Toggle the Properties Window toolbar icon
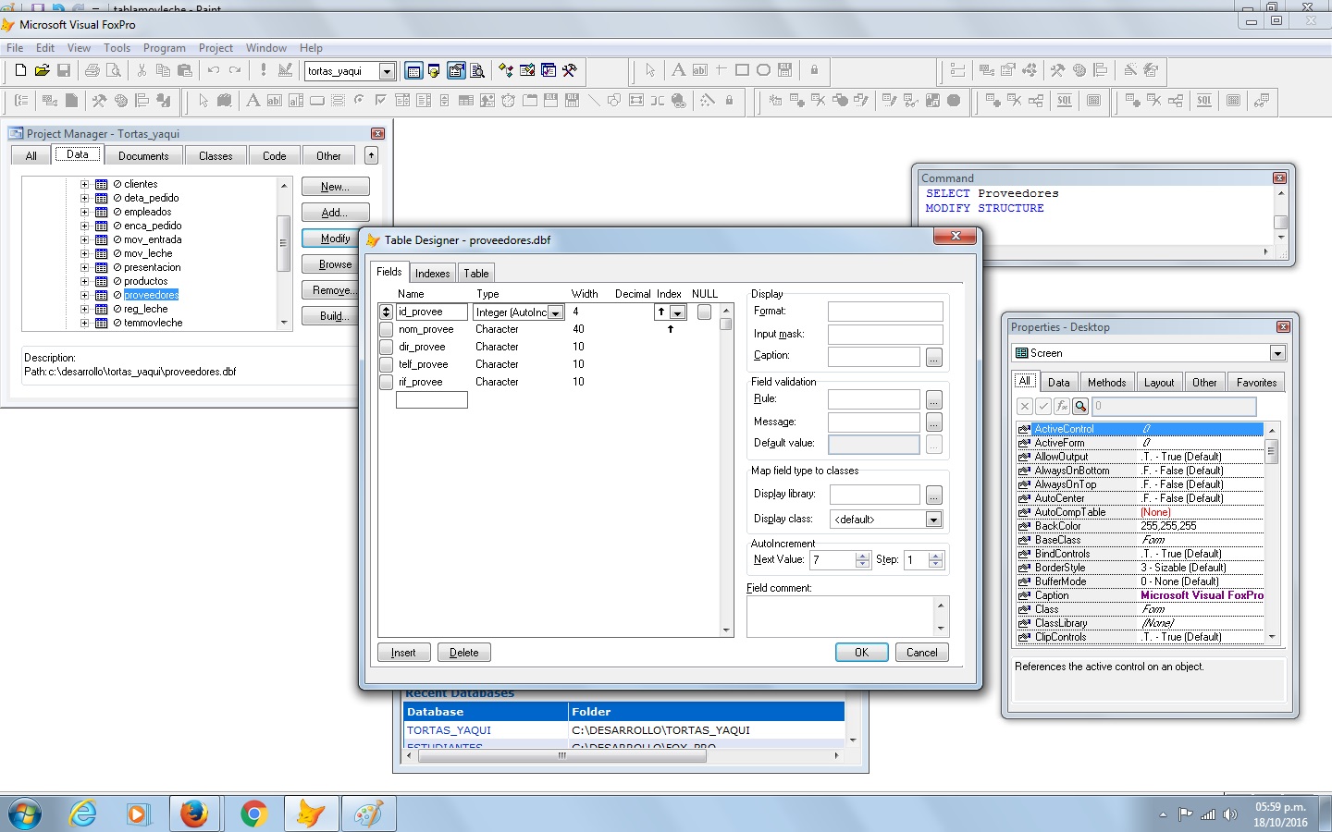The height and width of the screenshot is (832, 1332). pos(456,70)
